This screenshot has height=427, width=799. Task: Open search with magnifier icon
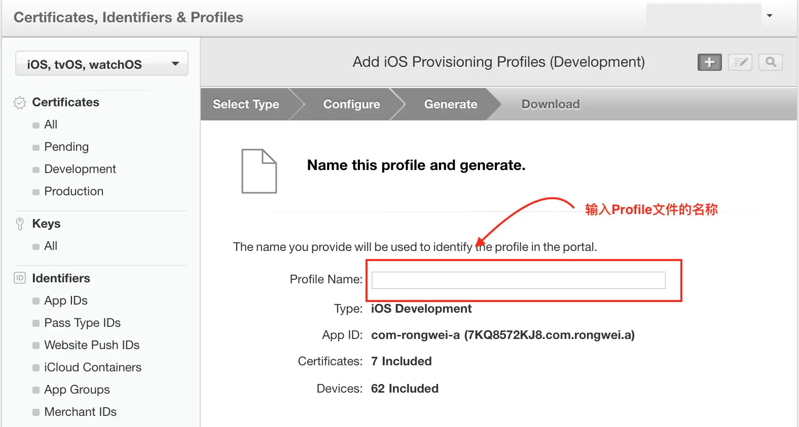pyautogui.click(x=770, y=62)
